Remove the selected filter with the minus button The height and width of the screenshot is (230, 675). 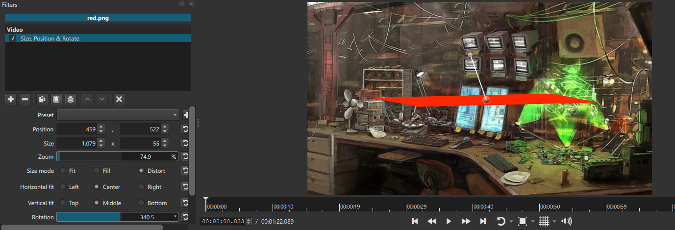pyautogui.click(x=25, y=99)
